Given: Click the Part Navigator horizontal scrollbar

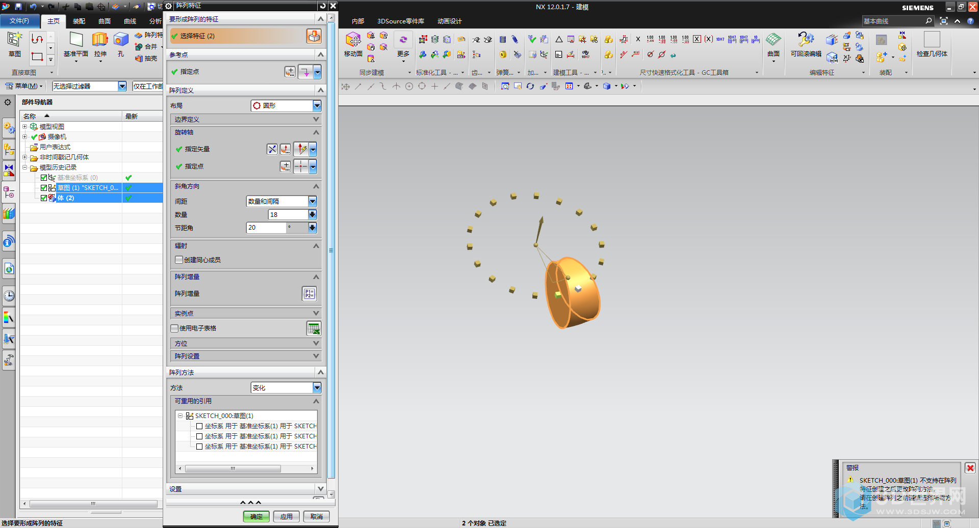Looking at the screenshot, I should (x=93, y=504).
